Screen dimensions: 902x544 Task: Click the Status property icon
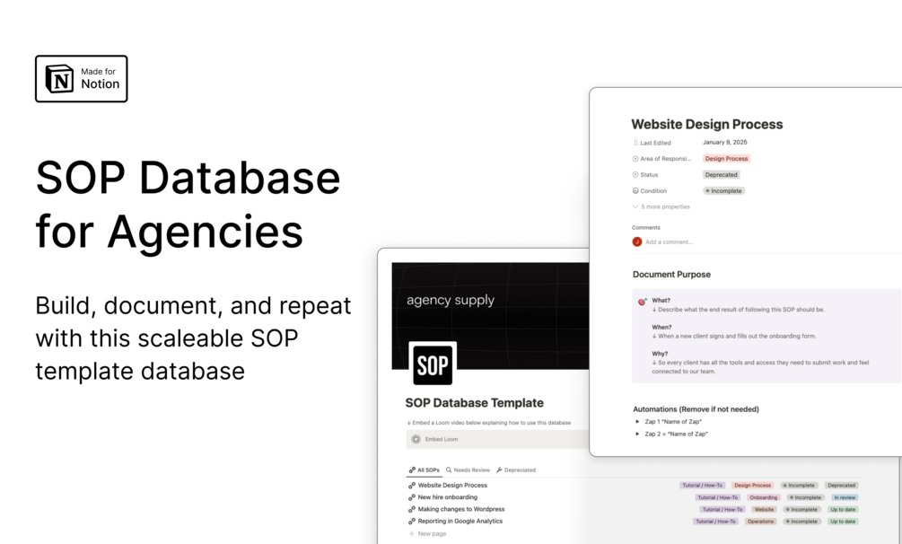(x=635, y=175)
